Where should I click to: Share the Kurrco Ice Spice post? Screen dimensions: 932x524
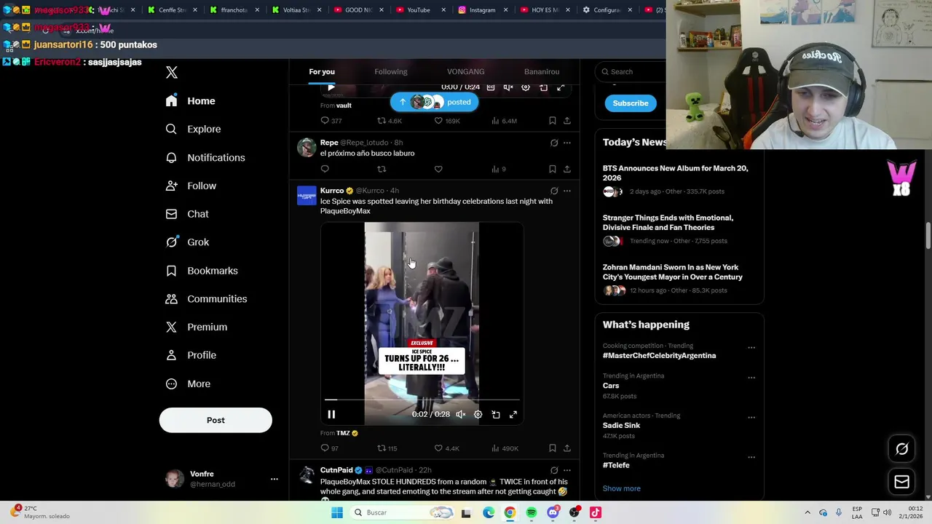(566, 448)
